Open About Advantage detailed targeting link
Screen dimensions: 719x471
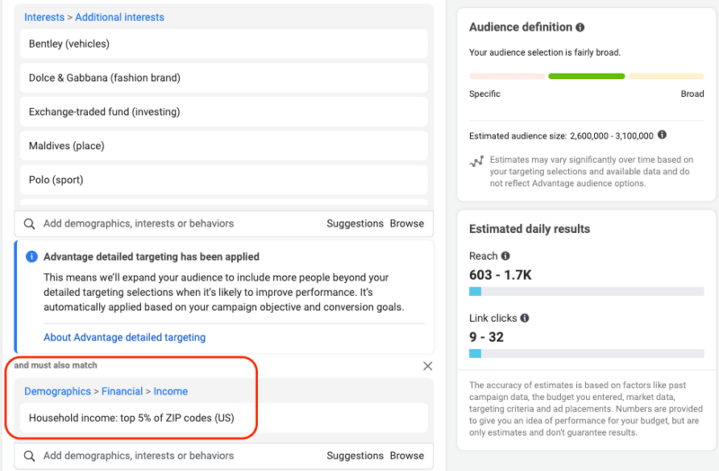[x=124, y=337]
